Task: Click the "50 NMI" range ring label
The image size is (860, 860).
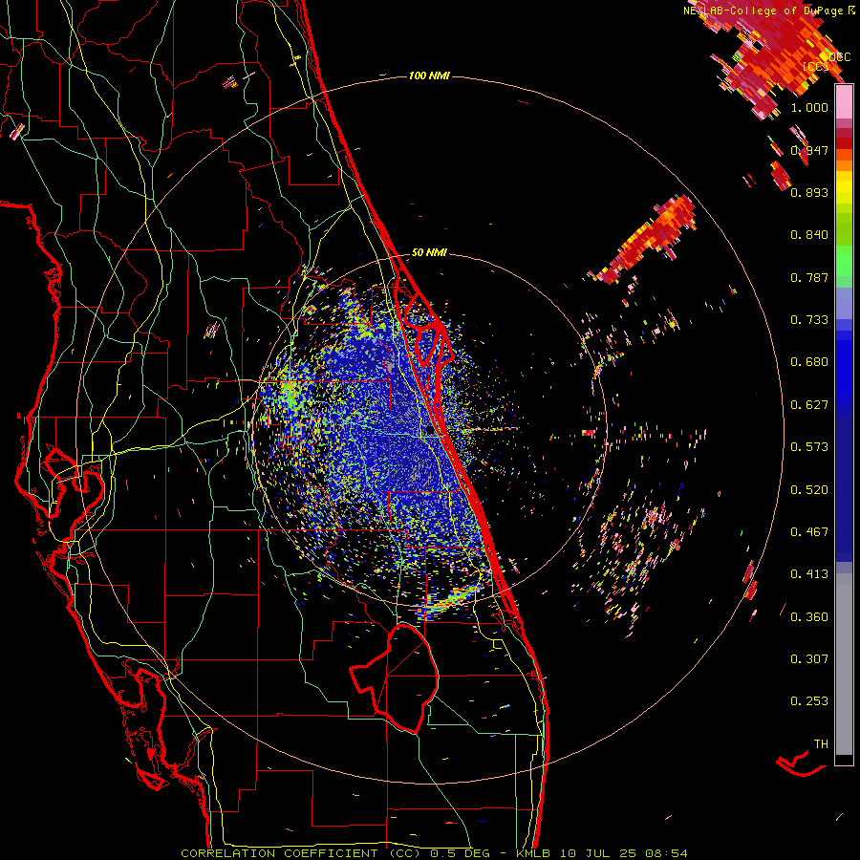Action: coord(429,253)
